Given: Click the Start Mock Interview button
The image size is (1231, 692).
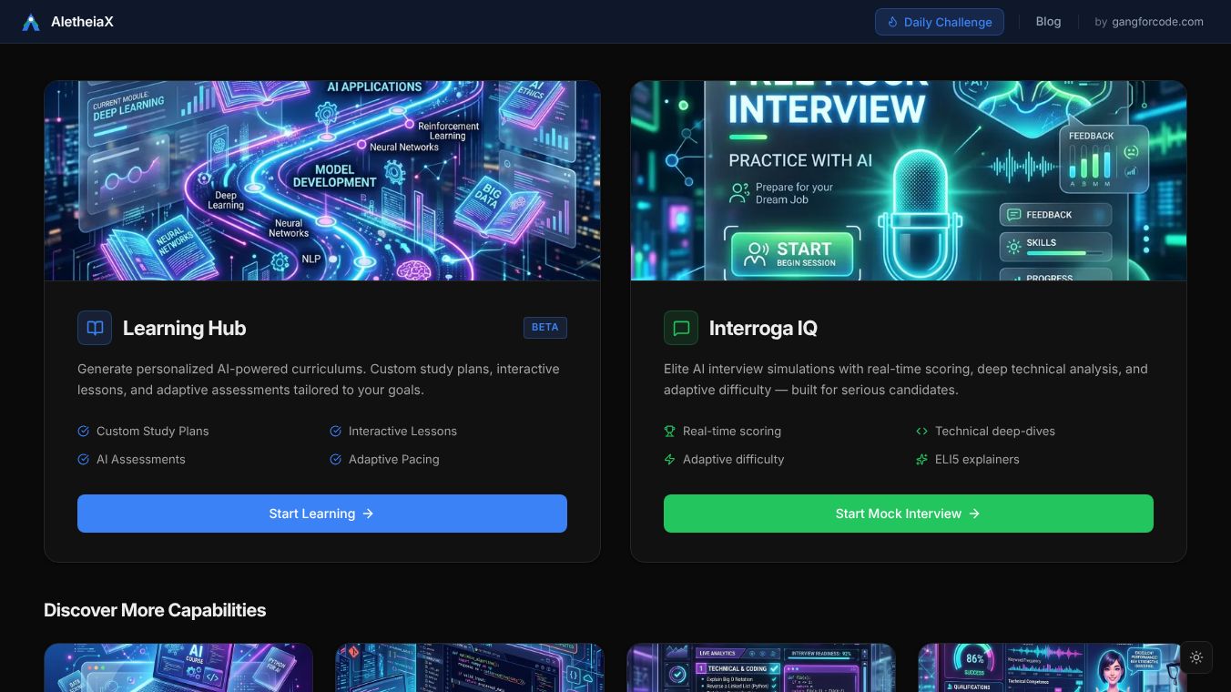Looking at the screenshot, I should [x=909, y=514].
